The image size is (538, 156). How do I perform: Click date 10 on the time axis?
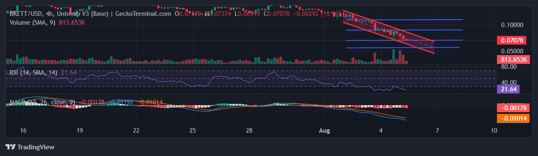(494, 131)
